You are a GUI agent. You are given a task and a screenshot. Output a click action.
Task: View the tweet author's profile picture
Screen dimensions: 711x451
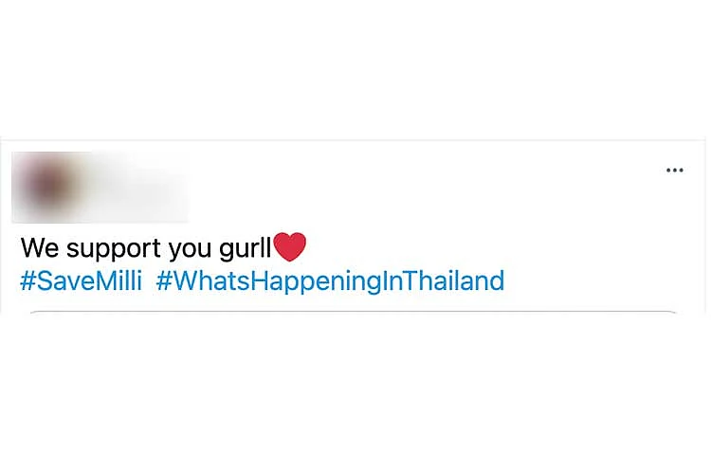click(48, 186)
